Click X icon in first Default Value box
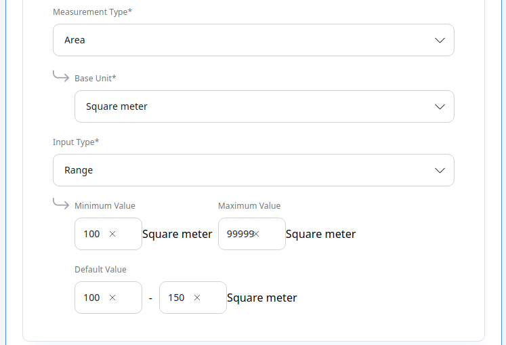This screenshot has height=345, width=506. click(x=112, y=298)
